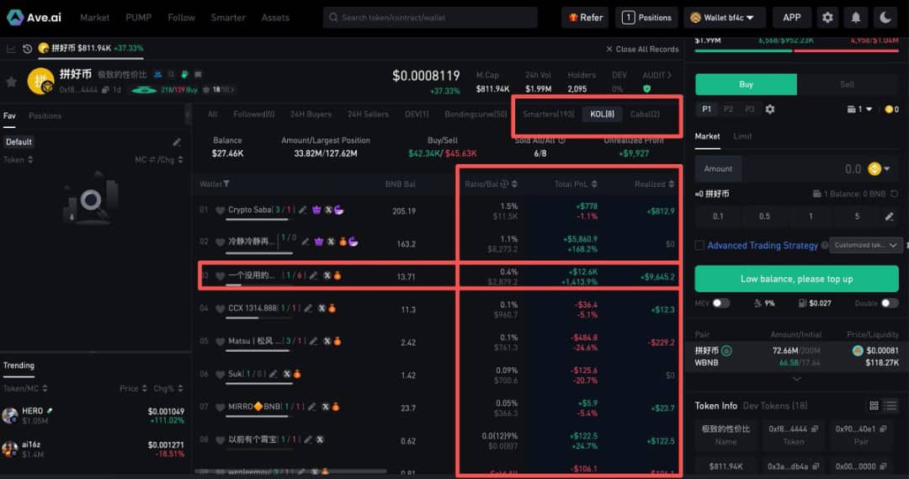Screen dimensions: 909x479
Task: Open the Positions button in header
Action: pyautogui.click(x=646, y=18)
